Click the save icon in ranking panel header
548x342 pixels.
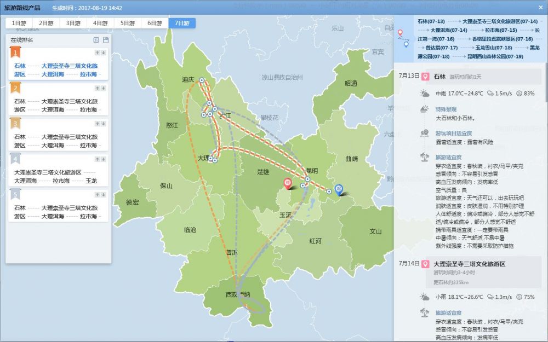[x=106, y=40]
